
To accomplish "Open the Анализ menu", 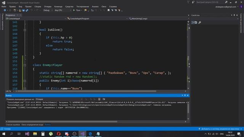I will [95, 6].
